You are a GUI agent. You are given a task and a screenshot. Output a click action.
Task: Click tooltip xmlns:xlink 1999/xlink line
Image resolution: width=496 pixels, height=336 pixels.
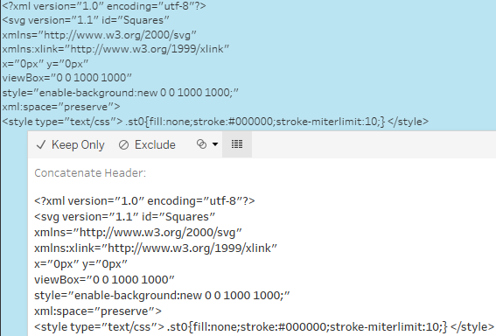click(x=156, y=248)
